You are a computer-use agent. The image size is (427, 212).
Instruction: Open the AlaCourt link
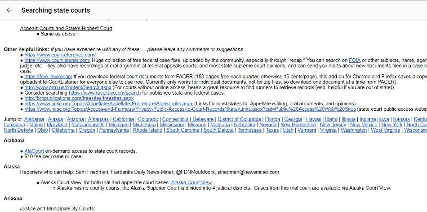coord(34,151)
